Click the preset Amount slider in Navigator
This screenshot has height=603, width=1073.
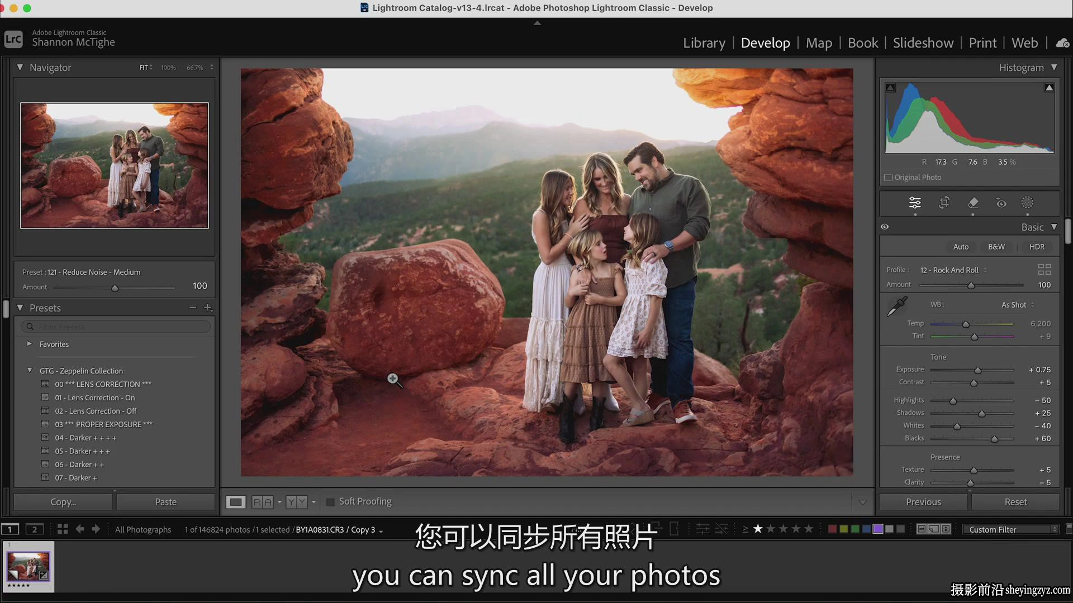tap(115, 288)
